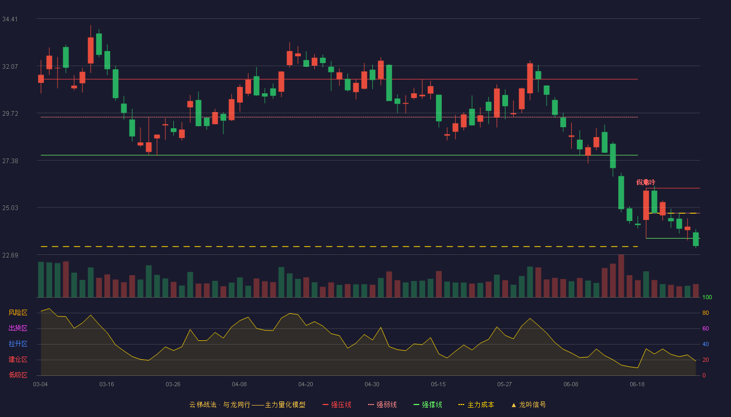Select the 建仓区 zone label
This screenshot has height=417, width=731.
point(18,360)
